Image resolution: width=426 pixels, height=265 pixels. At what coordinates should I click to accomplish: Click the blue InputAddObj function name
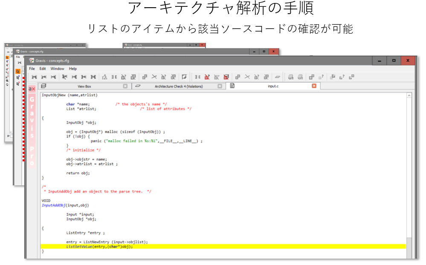coord(53,205)
